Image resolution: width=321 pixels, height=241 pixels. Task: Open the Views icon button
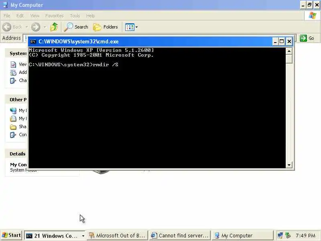pyautogui.click(x=130, y=27)
